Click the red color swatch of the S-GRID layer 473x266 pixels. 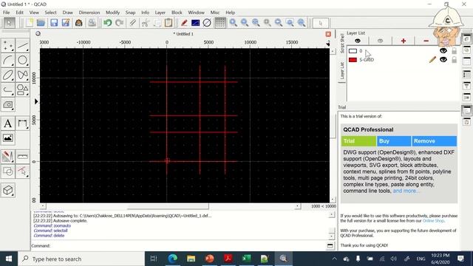pos(353,60)
